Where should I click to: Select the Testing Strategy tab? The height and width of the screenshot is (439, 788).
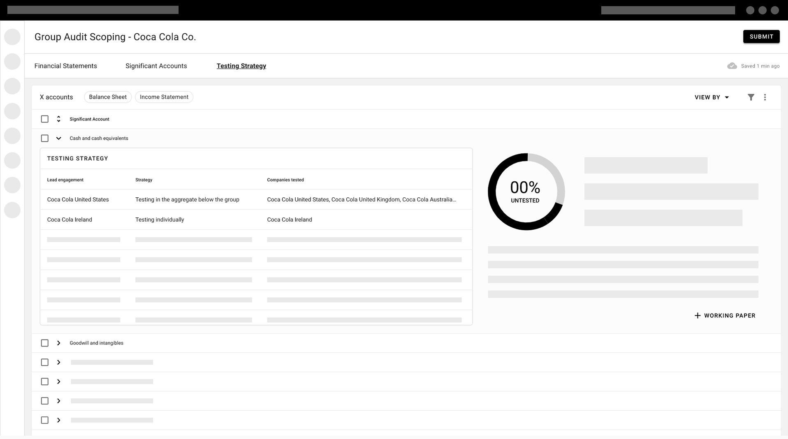click(x=241, y=66)
